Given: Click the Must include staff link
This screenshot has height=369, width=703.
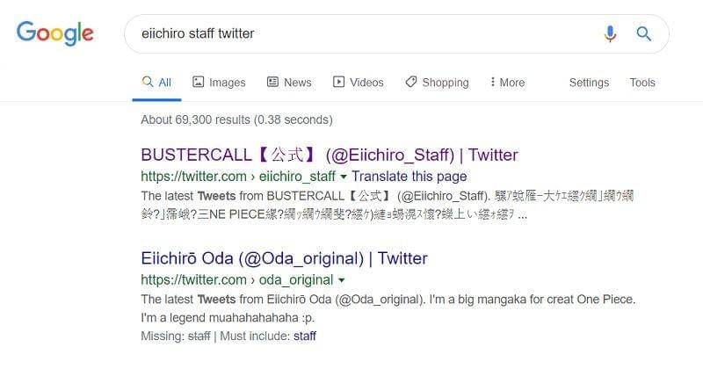Looking at the screenshot, I should pyautogui.click(x=305, y=336).
